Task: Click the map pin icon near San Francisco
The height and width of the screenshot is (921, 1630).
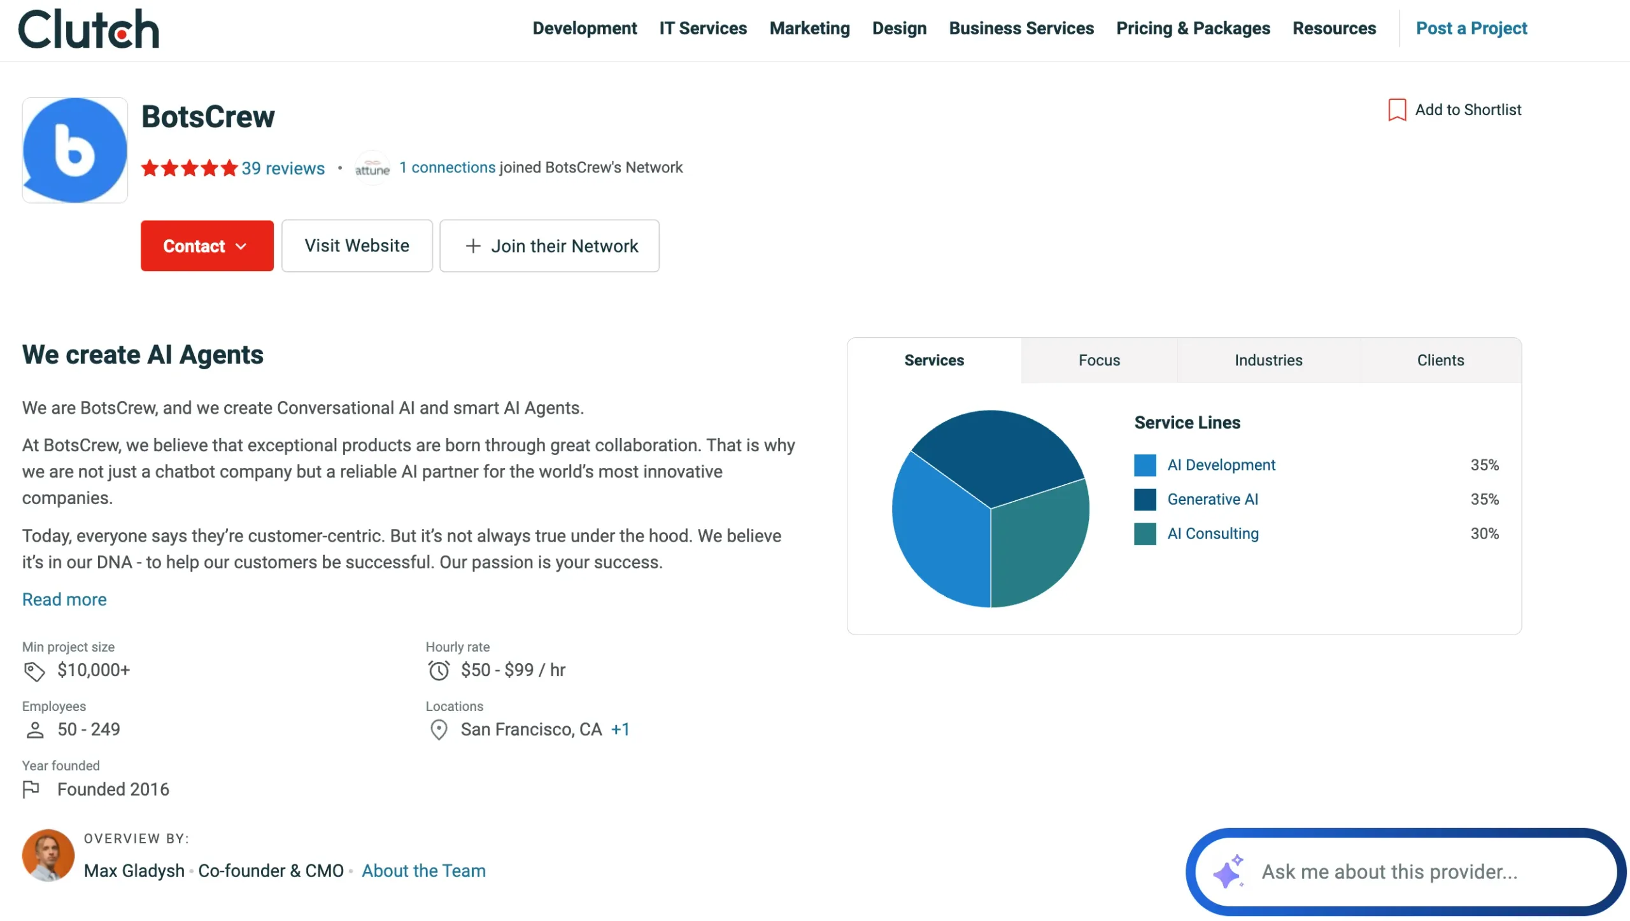Action: click(439, 729)
